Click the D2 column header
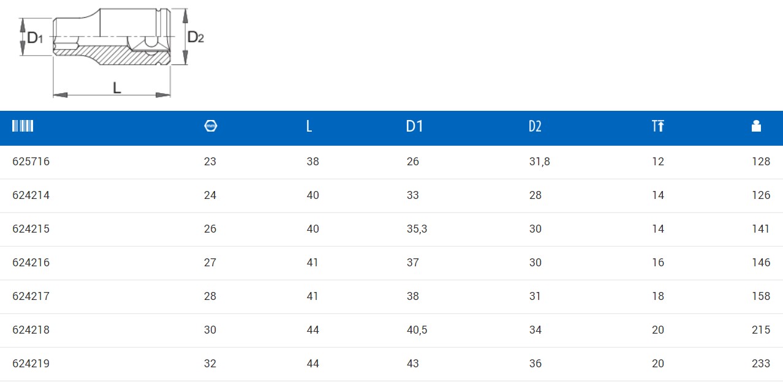The height and width of the screenshot is (382, 783). pyautogui.click(x=535, y=126)
